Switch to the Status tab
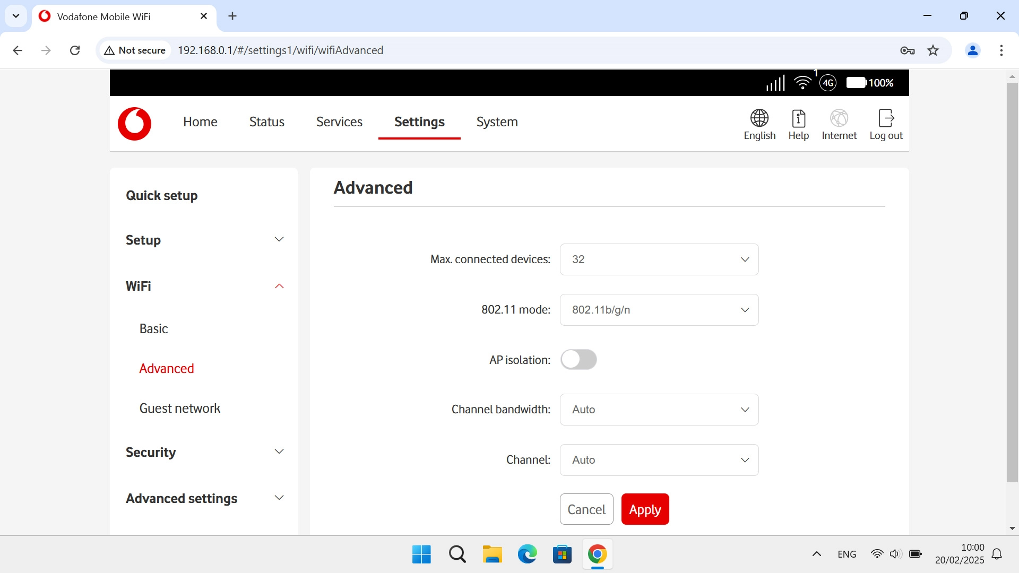1019x573 pixels. coord(266,121)
